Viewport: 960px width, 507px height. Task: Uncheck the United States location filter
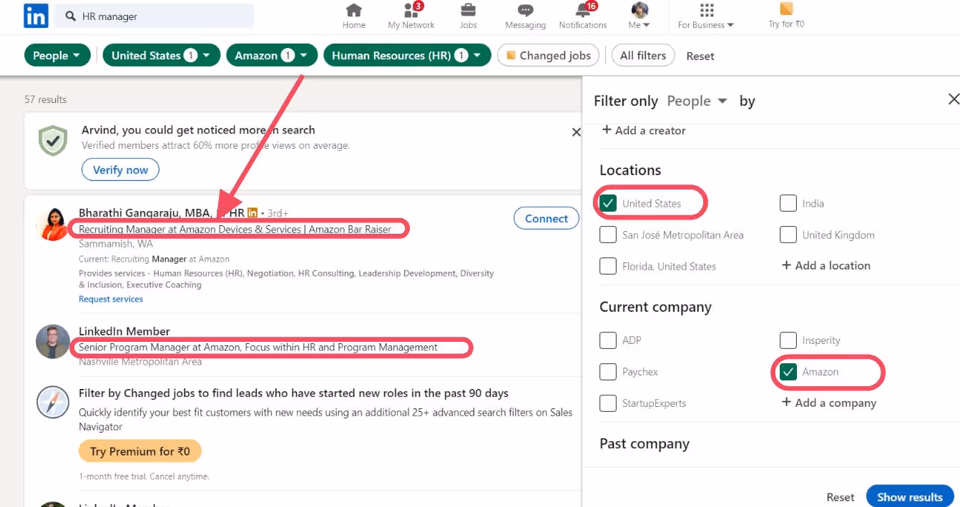pyautogui.click(x=608, y=202)
